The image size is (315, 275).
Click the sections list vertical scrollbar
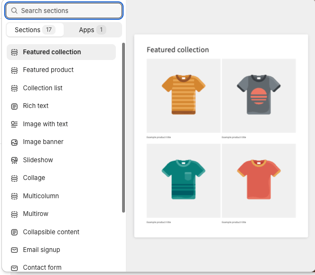coord(124,128)
